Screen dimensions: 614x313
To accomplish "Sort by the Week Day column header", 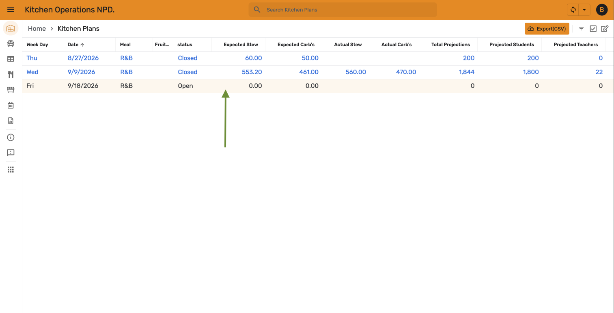I will tap(37, 45).
